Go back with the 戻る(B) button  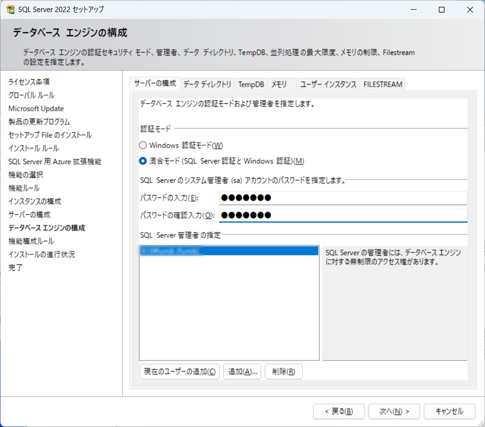[x=338, y=411]
